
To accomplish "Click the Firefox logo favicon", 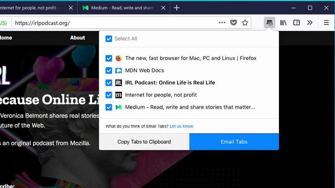I will point(119,58).
